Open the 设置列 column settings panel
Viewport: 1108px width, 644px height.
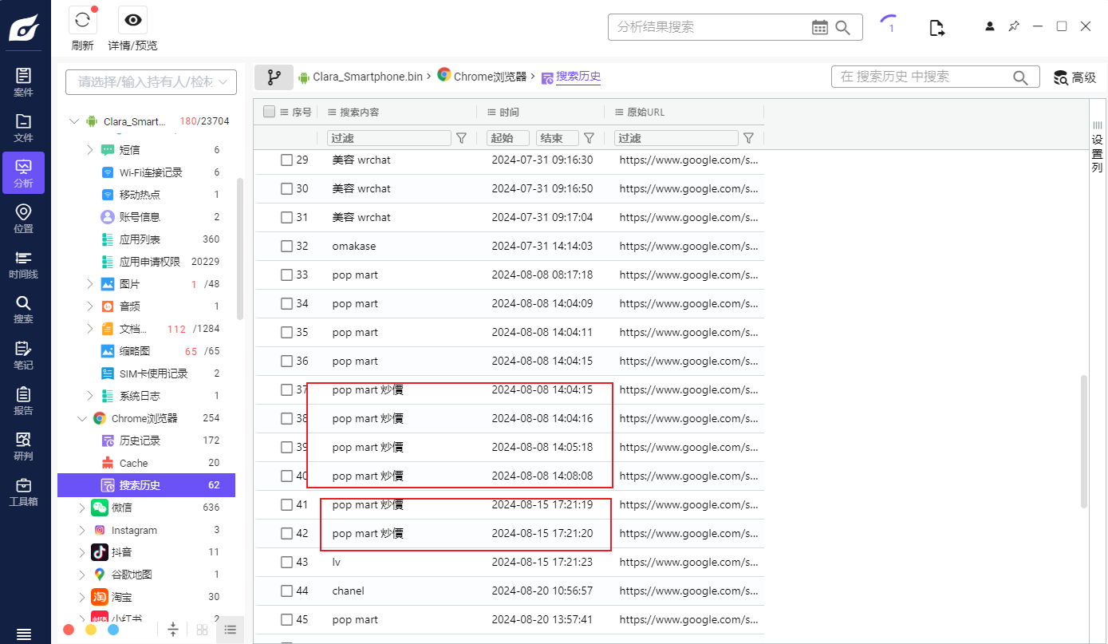[1098, 147]
